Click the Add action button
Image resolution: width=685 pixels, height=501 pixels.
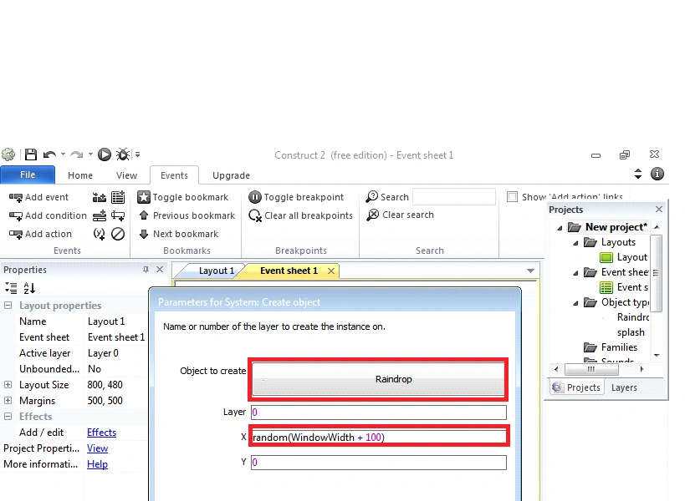pyautogui.click(x=40, y=234)
